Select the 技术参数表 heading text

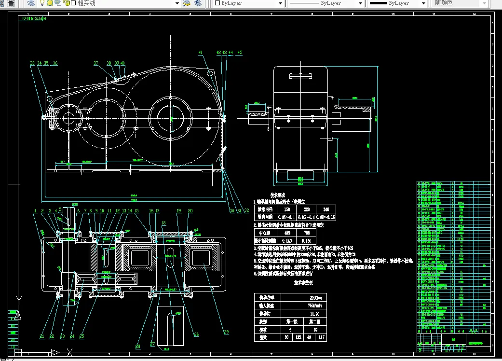pyautogui.click(x=303, y=282)
